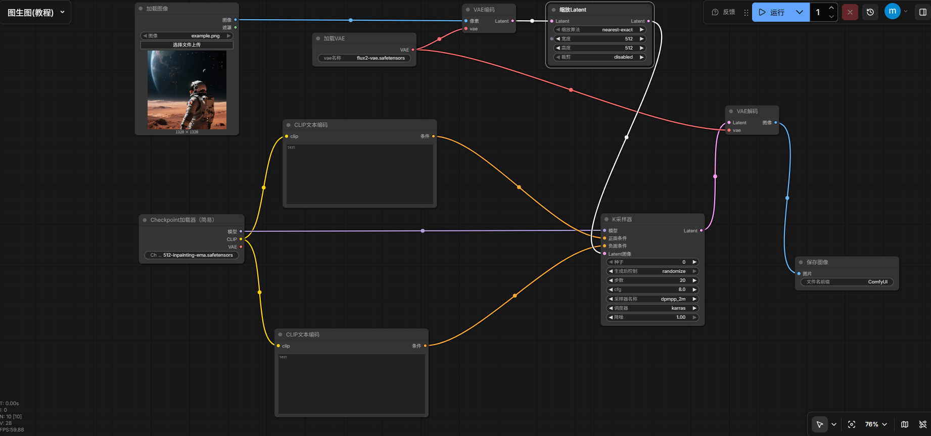Toggle the minimap icon
The height and width of the screenshot is (436, 931).
(x=905, y=424)
